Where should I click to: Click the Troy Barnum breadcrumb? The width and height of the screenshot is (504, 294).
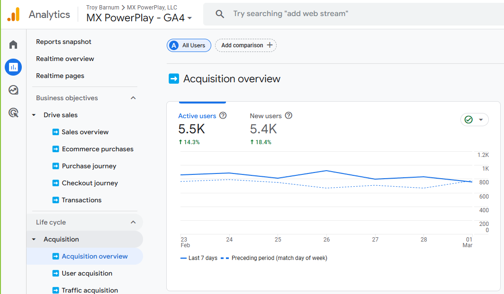pyautogui.click(x=102, y=7)
